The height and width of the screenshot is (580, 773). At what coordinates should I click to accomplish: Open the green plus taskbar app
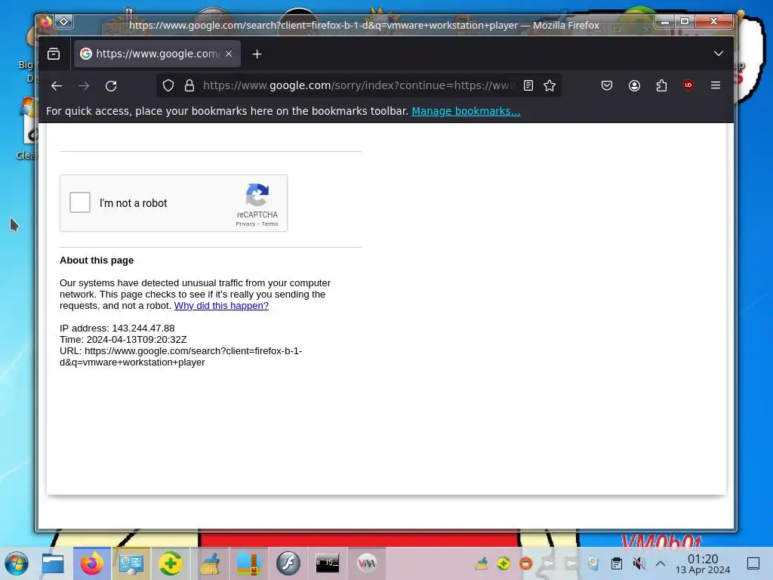coord(170,563)
